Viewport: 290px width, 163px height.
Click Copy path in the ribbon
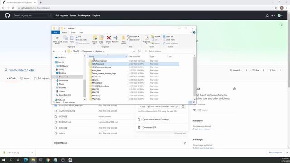pos(81,40)
